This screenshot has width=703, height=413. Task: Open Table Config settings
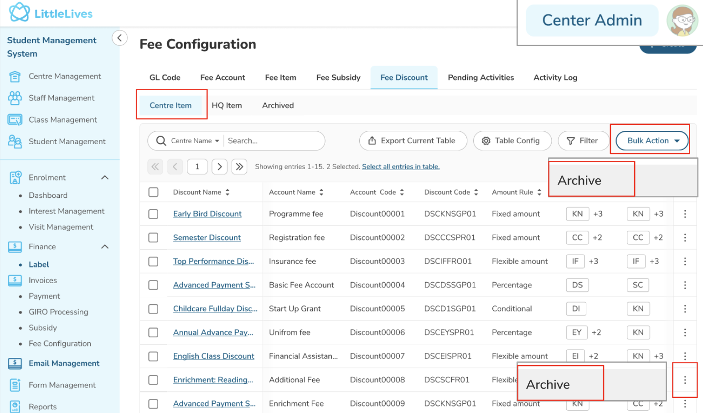point(512,141)
